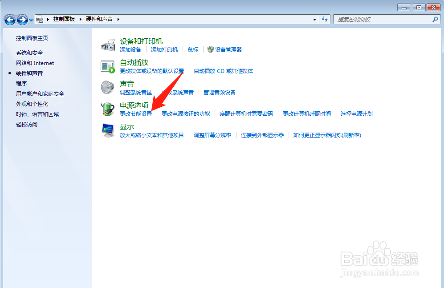Go to 控制面板主页
The image size is (444, 288).
click(32, 38)
